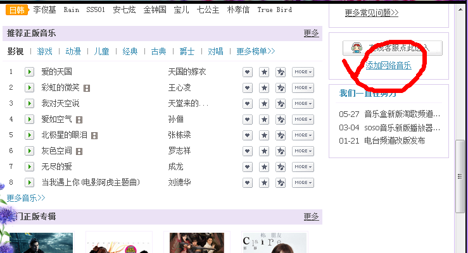Click the film icon beside 灰色空间
The height and width of the screenshot is (253, 468).
pyautogui.click(x=79, y=151)
